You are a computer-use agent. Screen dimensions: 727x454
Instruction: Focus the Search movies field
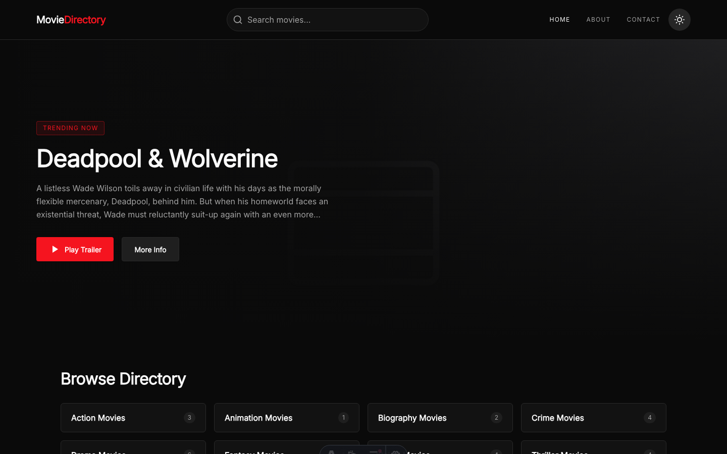(328, 20)
